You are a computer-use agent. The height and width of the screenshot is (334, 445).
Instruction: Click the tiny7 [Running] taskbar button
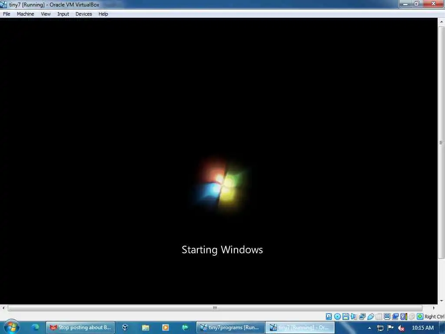(x=300, y=327)
